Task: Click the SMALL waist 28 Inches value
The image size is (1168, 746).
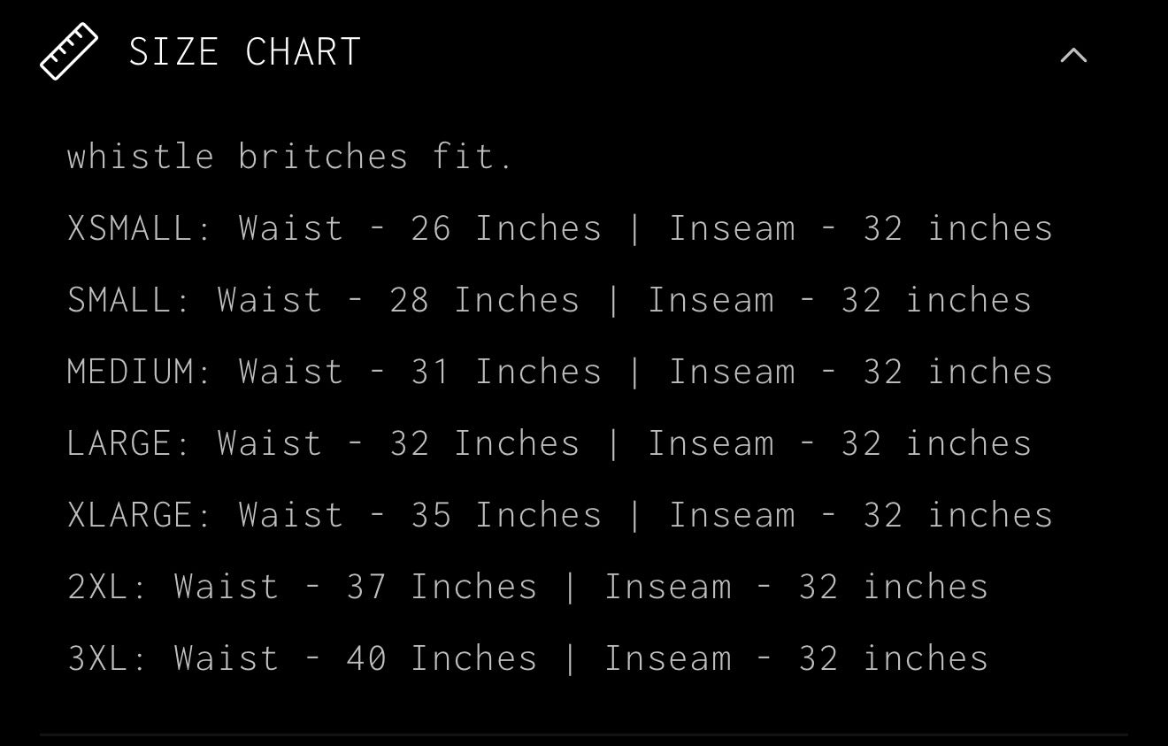Action: [485, 300]
